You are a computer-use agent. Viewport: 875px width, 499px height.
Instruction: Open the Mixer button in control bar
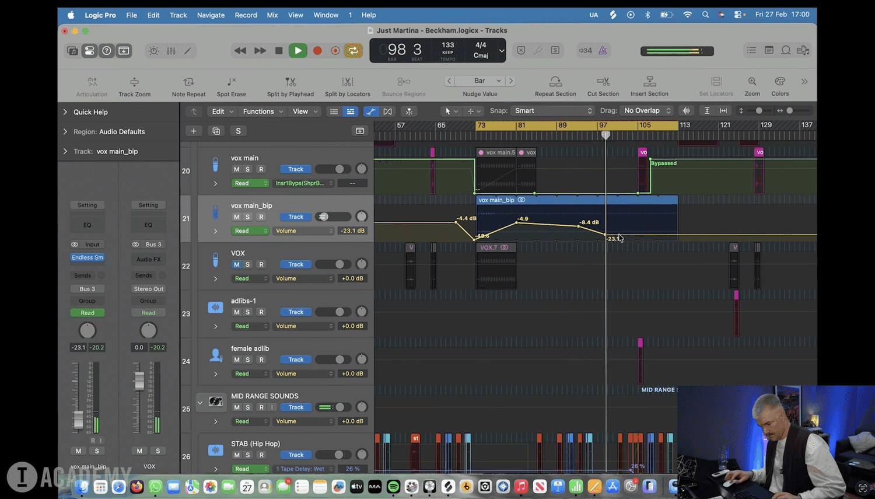[171, 51]
